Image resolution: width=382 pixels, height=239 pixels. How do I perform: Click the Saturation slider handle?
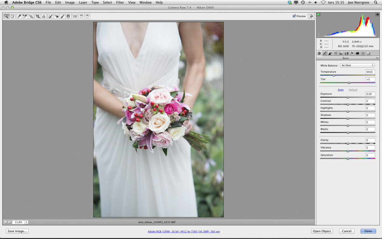348,159
